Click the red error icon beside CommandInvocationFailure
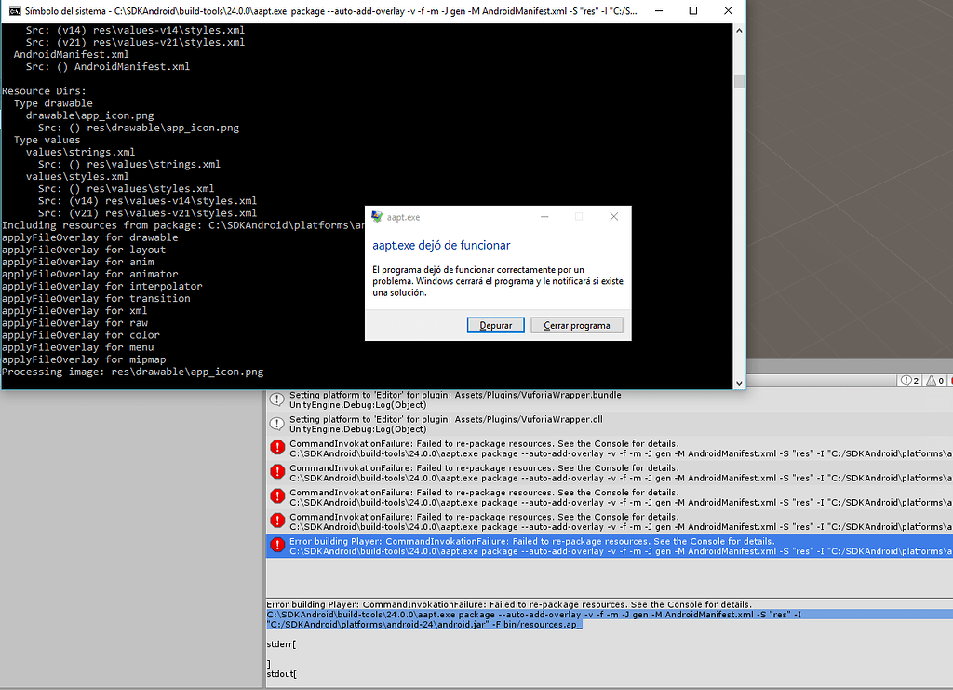 pyautogui.click(x=275, y=449)
